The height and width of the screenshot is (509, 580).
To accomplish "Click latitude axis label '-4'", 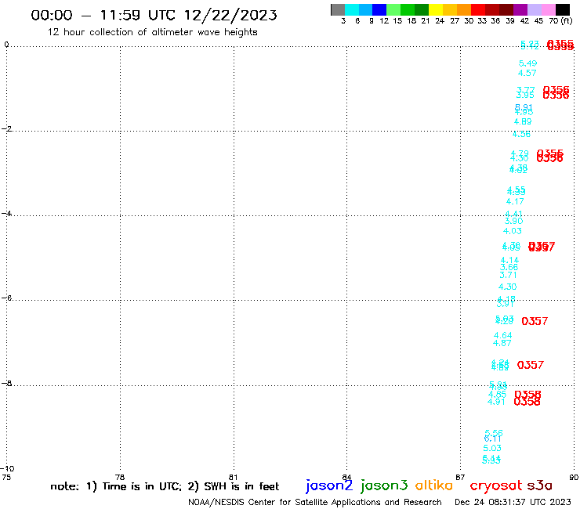I will (6, 214).
